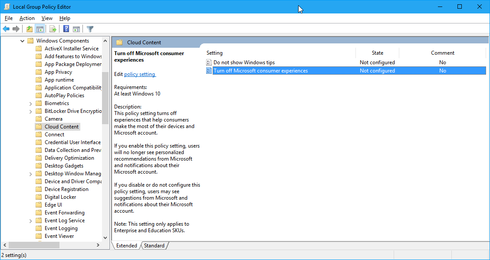Click the Cloud Content header folder icon
Screen dimensions: 490x260
point(119,43)
